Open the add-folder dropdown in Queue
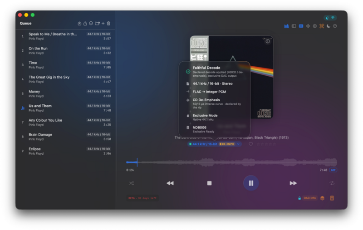 (x=97, y=24)
